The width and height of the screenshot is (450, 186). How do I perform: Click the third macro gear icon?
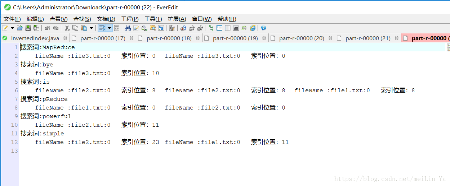coord(200,28)
